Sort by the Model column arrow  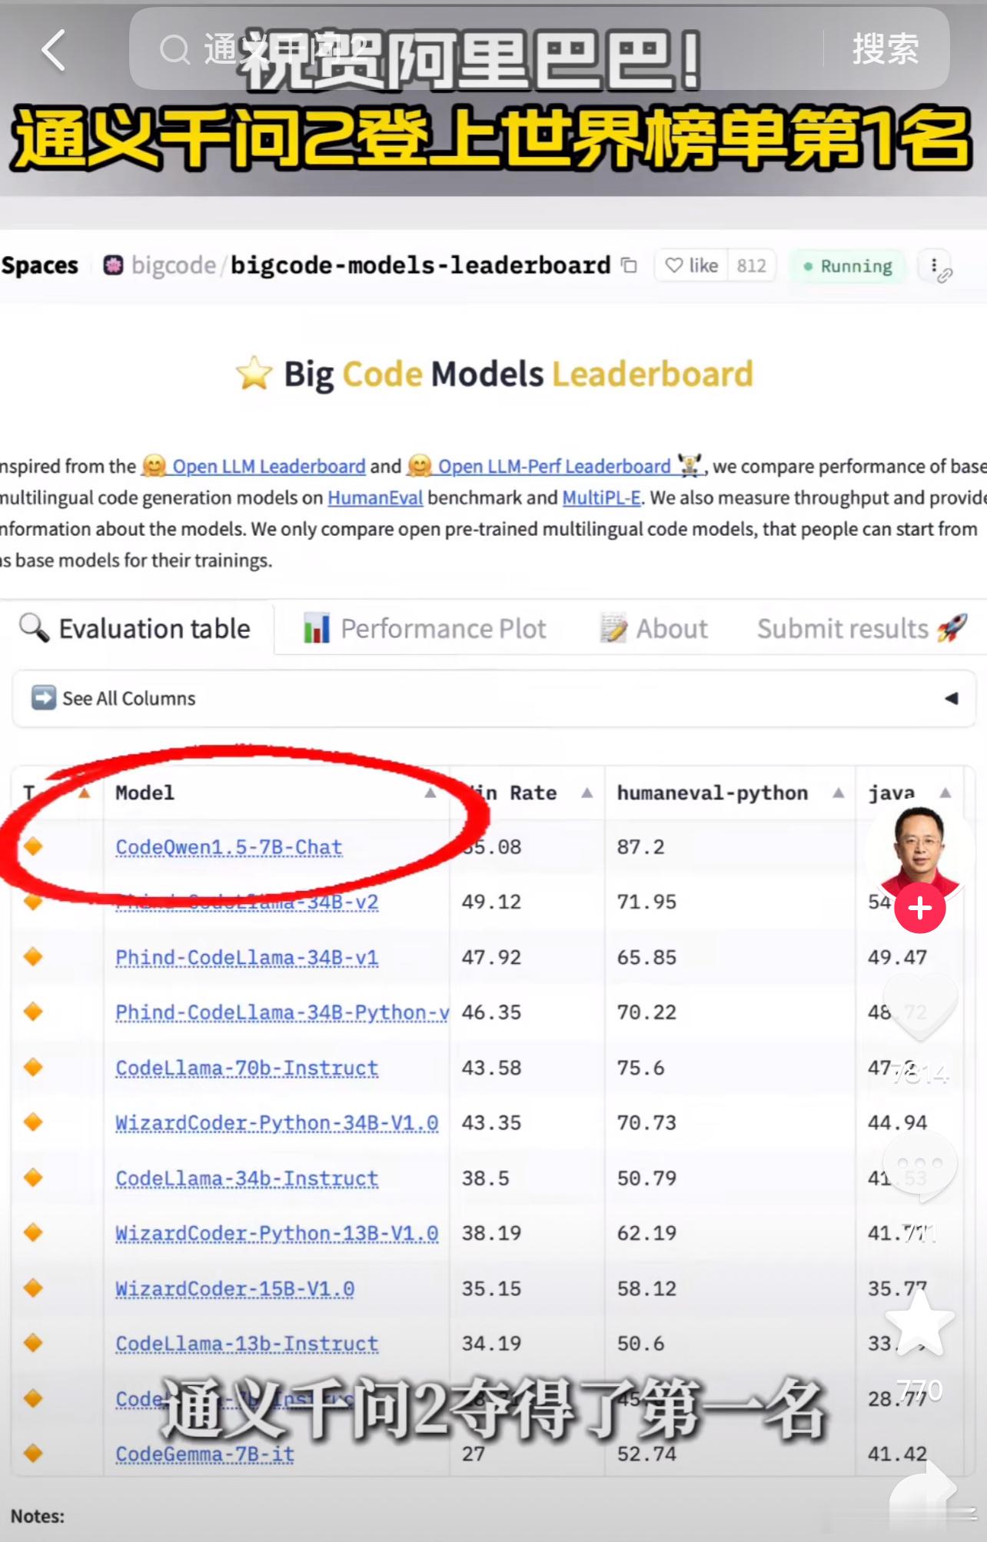coord(430,793)
